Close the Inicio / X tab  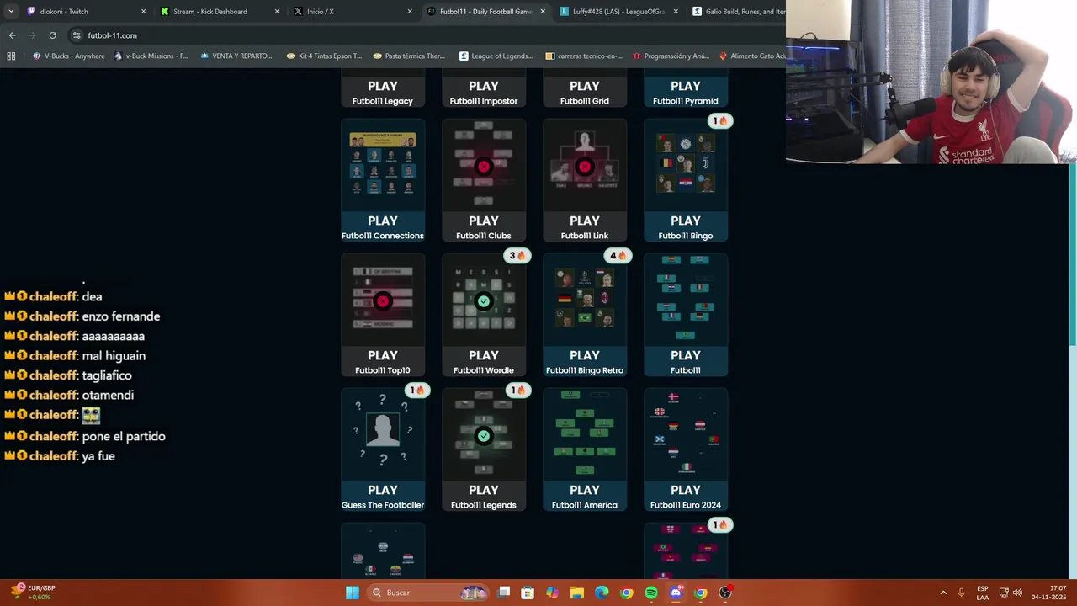pyautogui.click(x=410, y=12)
